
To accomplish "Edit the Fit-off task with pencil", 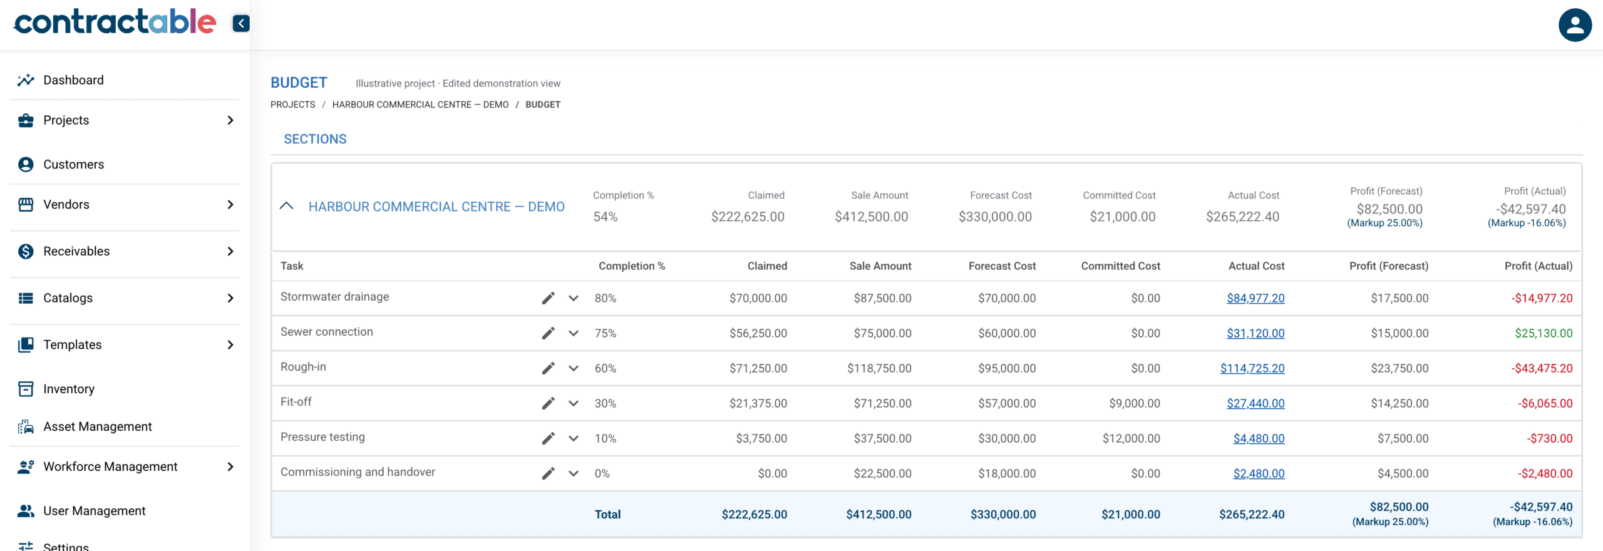I will click(549, 403).
